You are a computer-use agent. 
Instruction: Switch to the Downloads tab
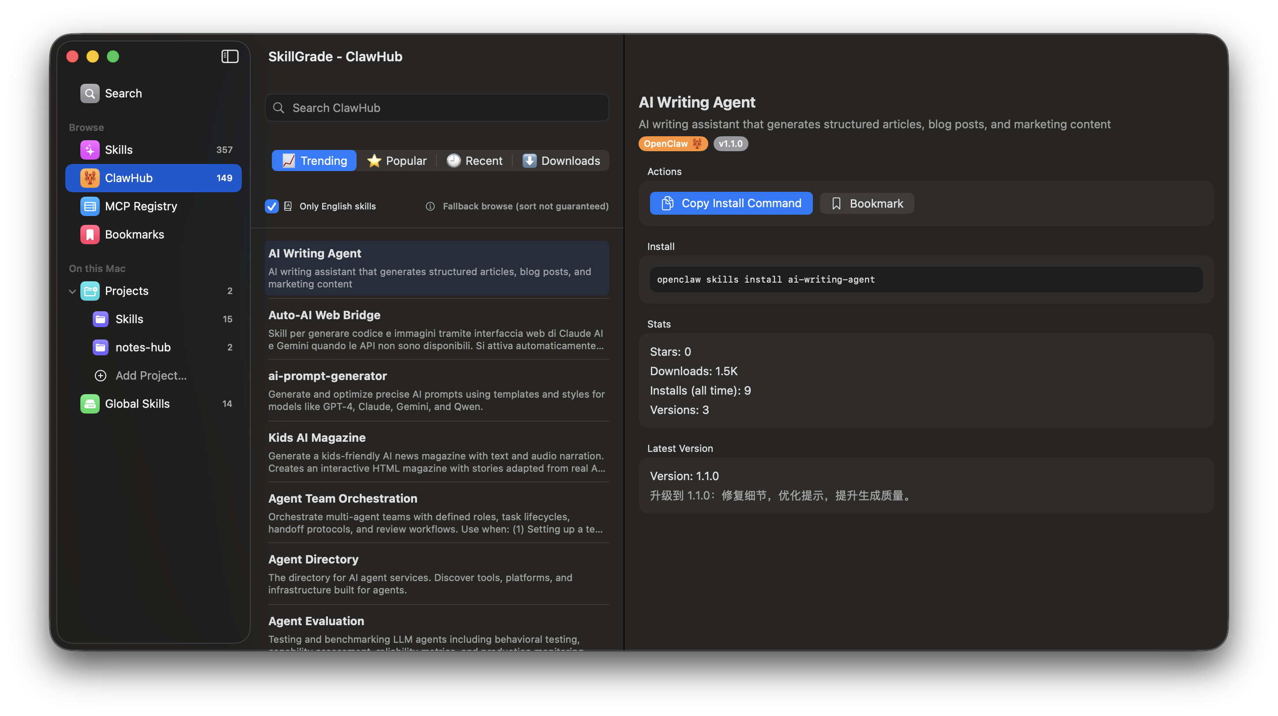click(561, 160)
